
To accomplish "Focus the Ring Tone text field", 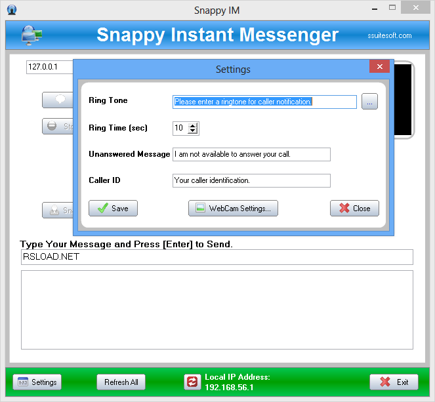I will [x=264, y=102].
